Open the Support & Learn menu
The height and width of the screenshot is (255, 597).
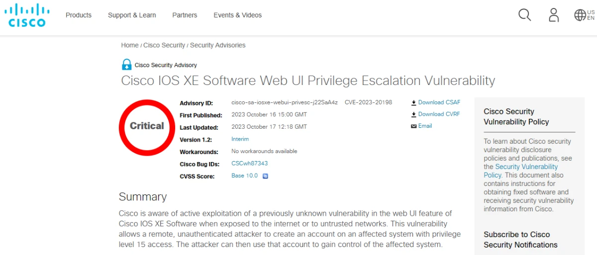pos(132,15)
